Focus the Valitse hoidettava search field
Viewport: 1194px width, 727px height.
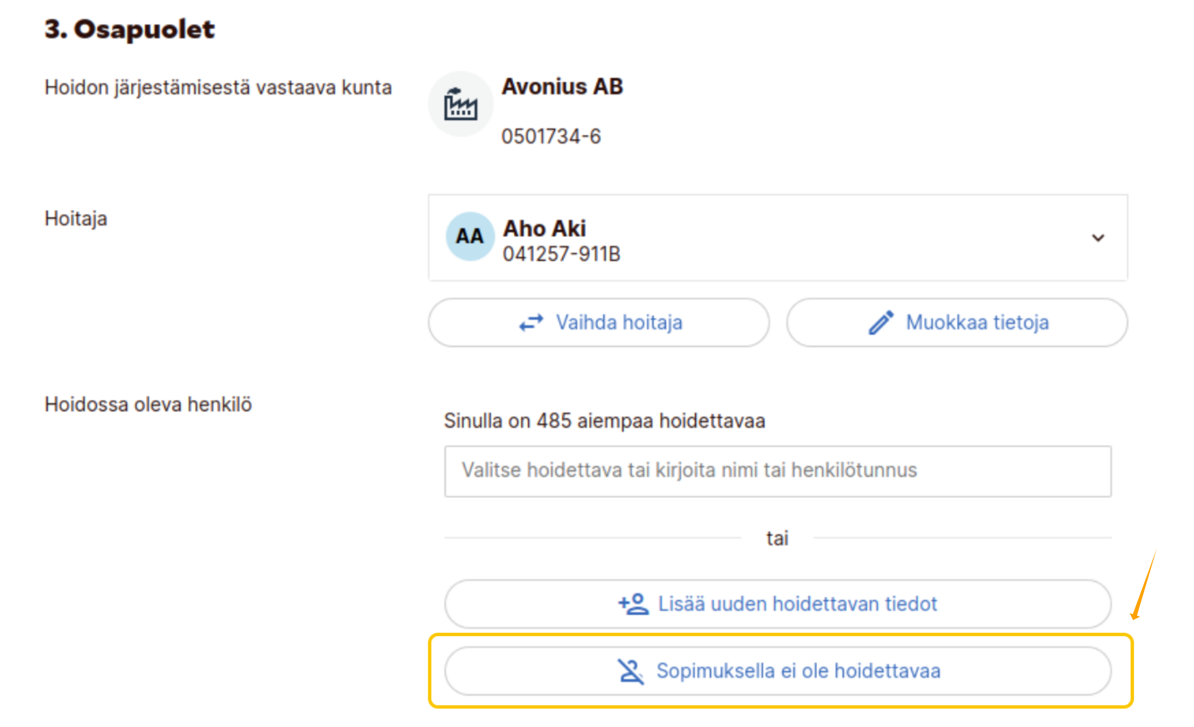tap(777, 471)
